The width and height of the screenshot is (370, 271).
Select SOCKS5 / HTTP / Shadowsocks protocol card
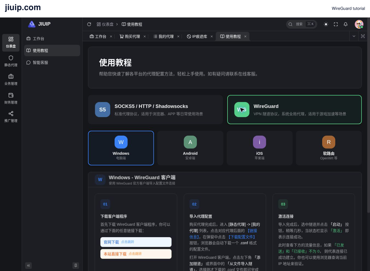click(156, 109)
